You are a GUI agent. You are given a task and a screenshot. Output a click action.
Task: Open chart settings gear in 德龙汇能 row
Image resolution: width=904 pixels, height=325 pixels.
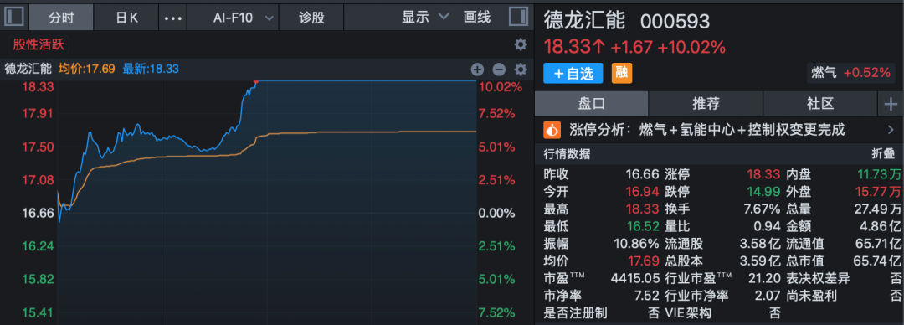pyautogui.click(x=521, y=70)
